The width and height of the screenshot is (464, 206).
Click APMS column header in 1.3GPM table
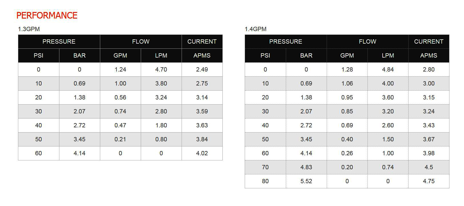[202, 56]
